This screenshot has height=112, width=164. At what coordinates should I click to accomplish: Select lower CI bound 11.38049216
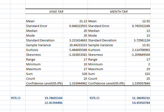(x=141, y=98)
